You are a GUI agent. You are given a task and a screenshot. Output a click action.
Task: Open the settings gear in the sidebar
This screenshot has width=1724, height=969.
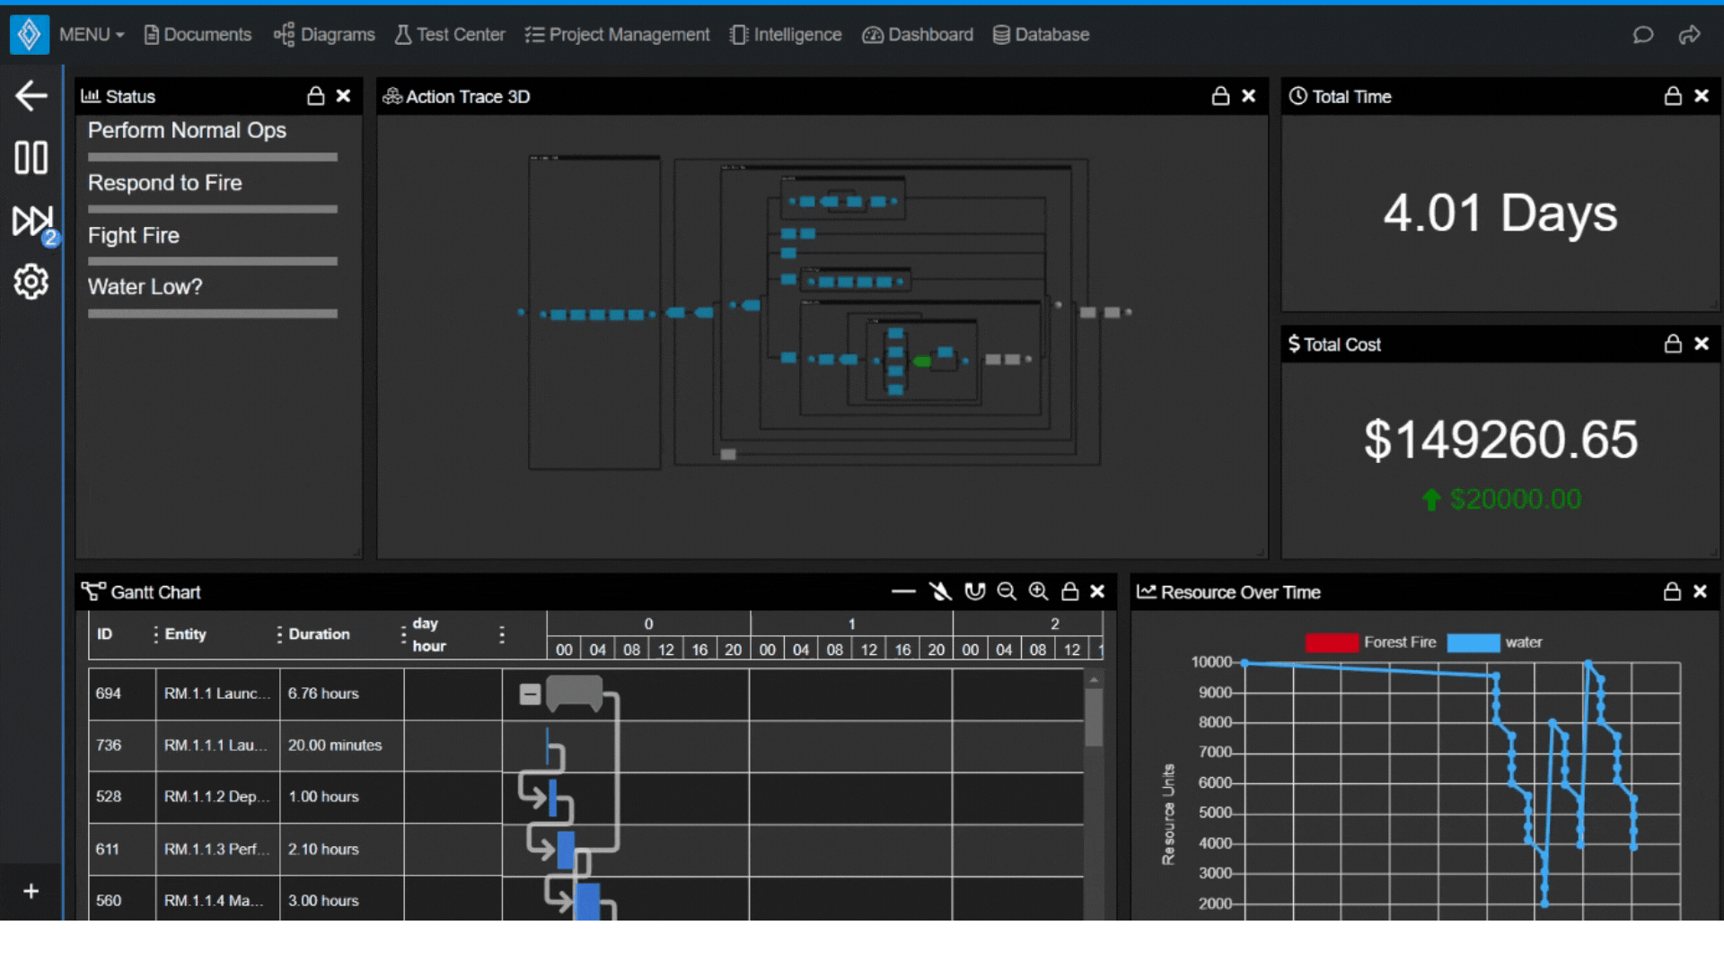[x=31, y=281]
